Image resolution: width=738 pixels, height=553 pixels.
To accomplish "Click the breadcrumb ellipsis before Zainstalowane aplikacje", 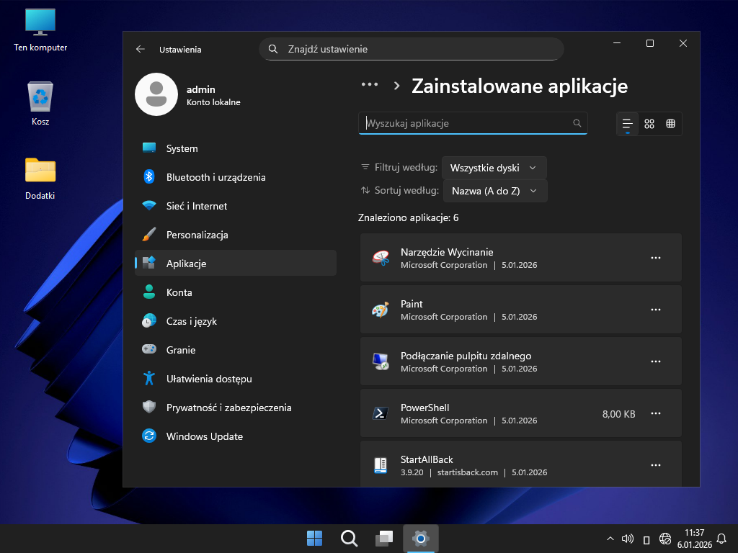I will [x=370, y=84].
